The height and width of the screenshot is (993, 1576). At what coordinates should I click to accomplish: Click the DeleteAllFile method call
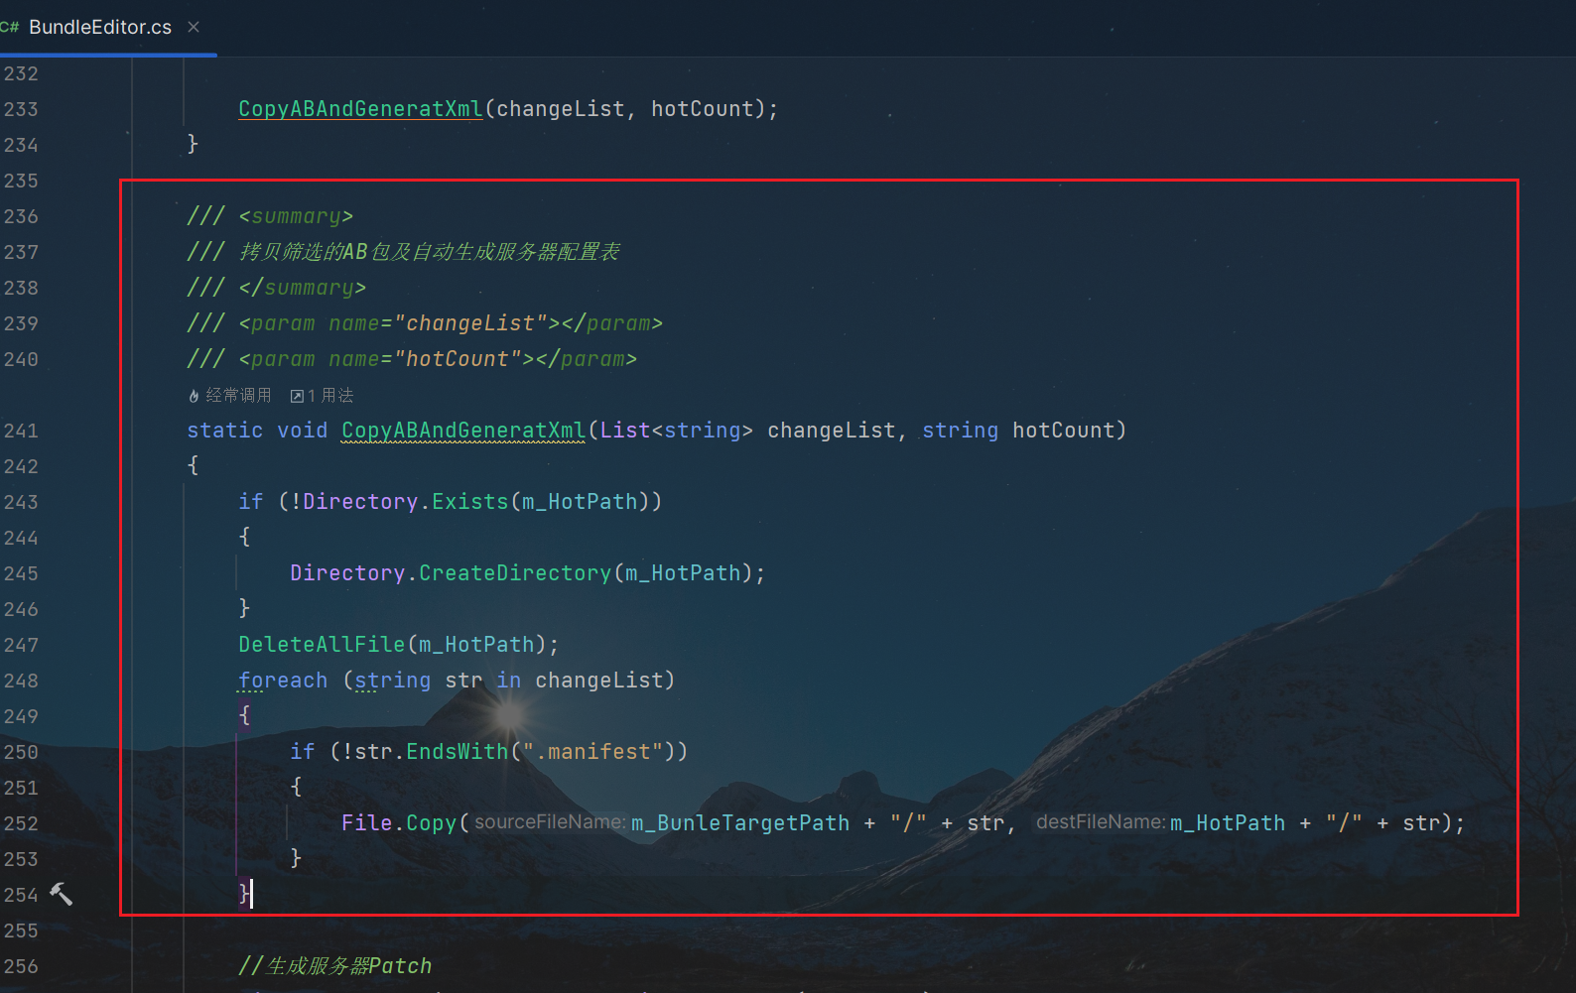click(322, 645)
